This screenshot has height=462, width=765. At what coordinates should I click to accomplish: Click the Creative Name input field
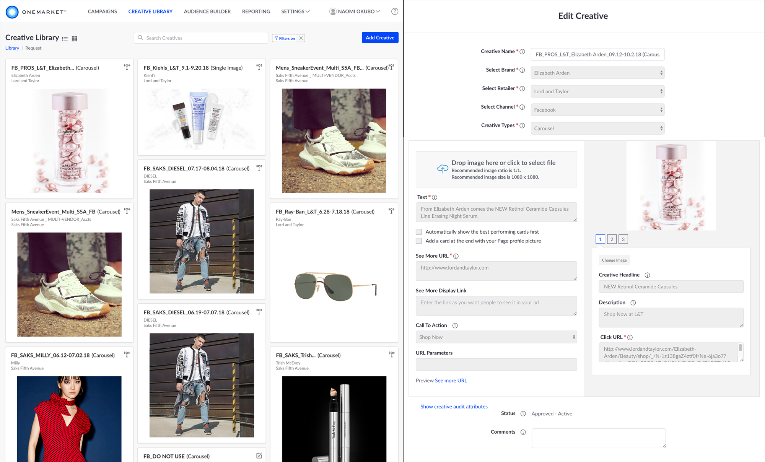pyautogui.click(x=597, y=54)
